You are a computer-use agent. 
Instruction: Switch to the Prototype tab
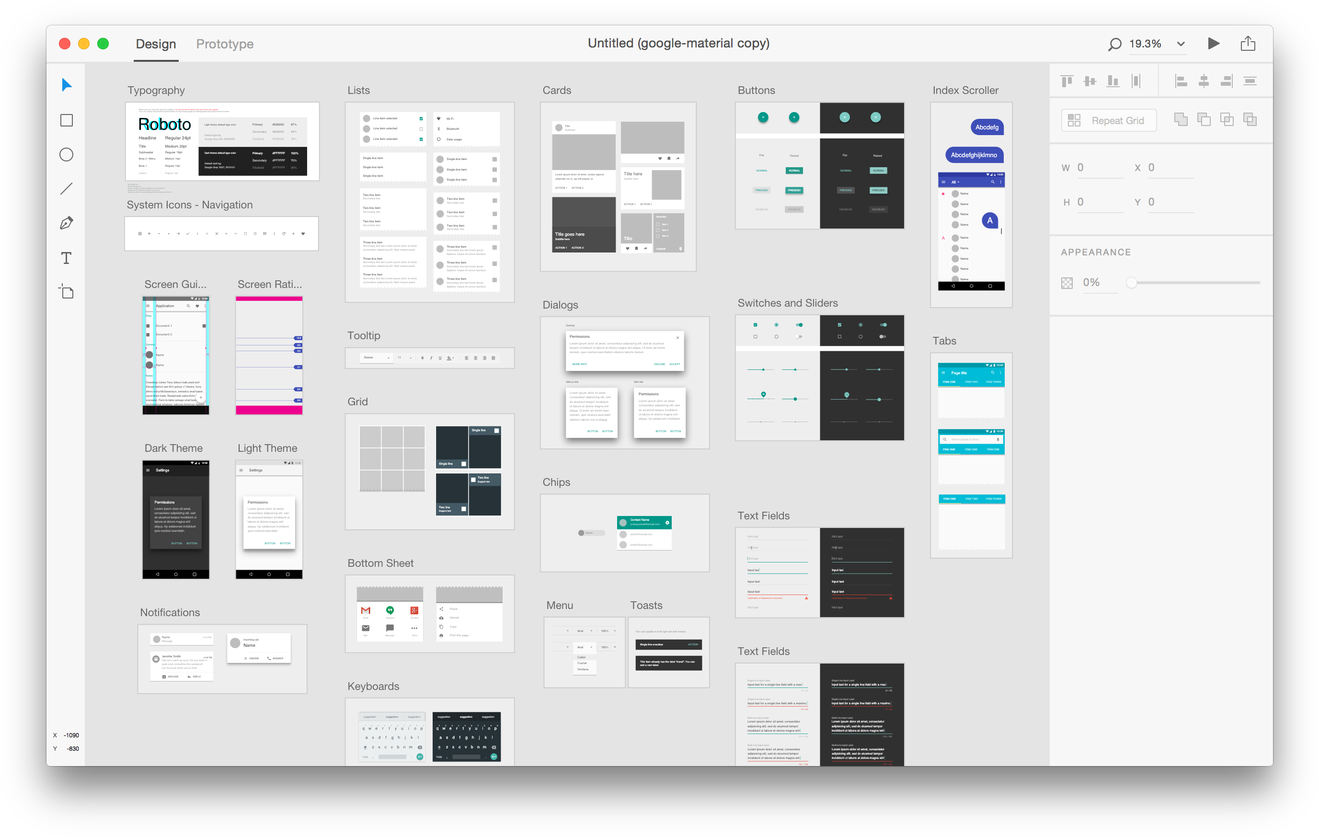225,44
